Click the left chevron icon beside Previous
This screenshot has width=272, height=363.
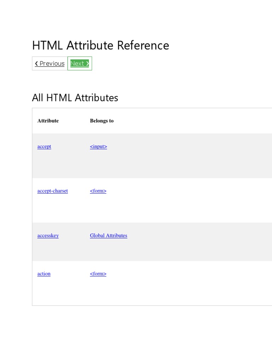(x=36, y=64)
